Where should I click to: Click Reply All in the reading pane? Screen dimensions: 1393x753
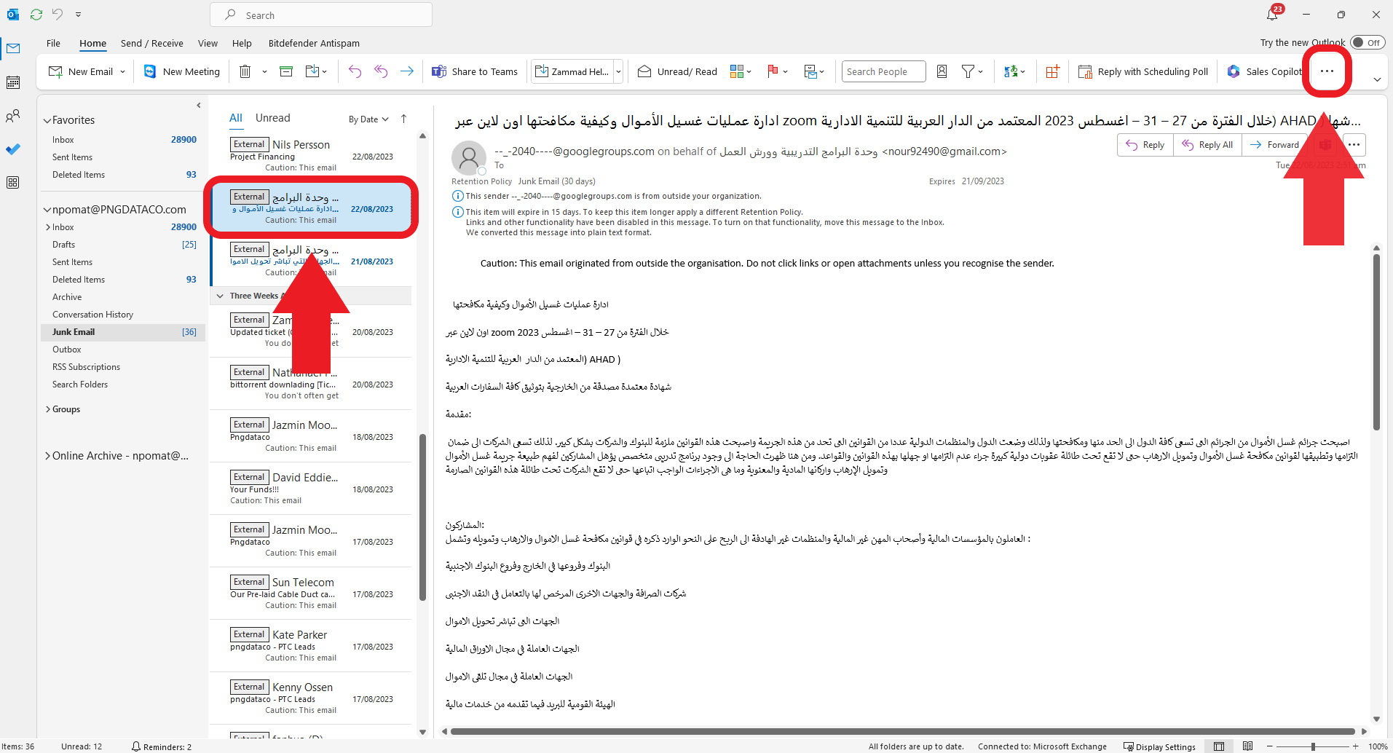1208,145
